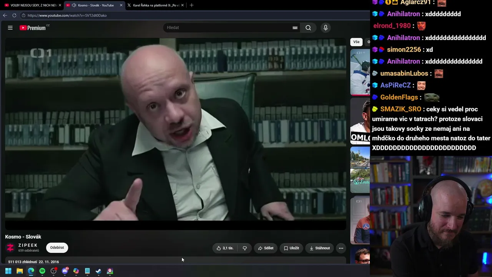Share the video with Sdílet

(266, 248)
